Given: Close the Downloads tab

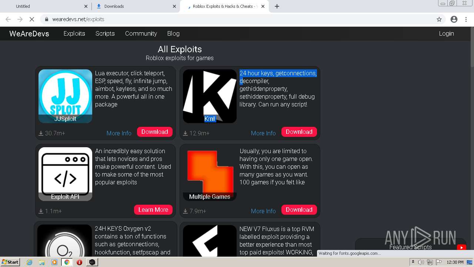Looking at the screenshot, I should click(174, 6).
